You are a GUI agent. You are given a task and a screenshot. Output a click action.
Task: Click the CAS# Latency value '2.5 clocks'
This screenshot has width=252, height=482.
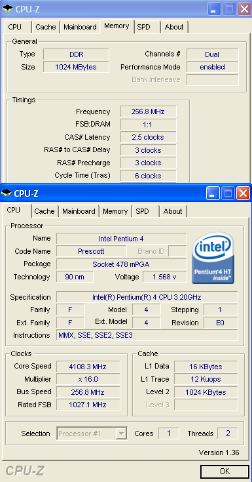[148, 137]
